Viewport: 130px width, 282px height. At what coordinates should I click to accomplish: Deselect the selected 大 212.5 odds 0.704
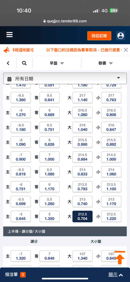click(x=83, y=217)
